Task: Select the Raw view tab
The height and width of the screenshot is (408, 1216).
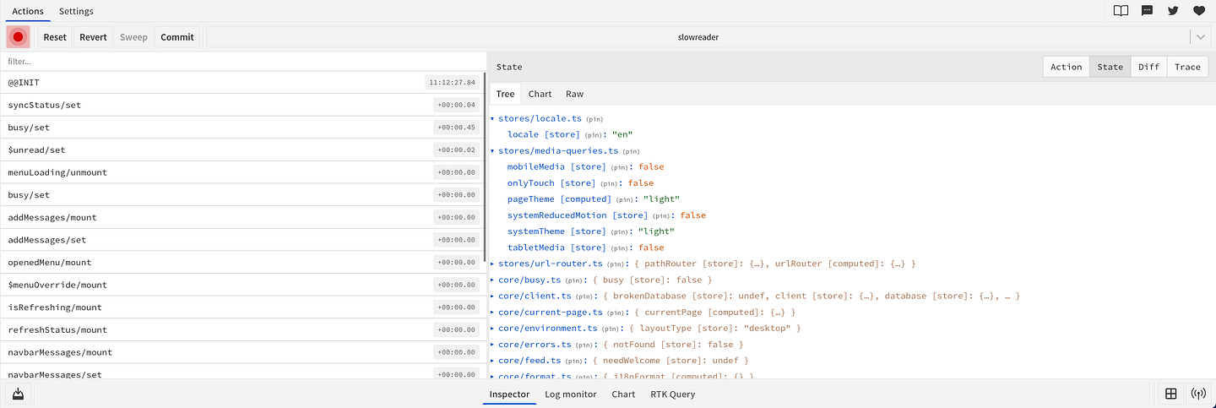Action: pos(574,94)
